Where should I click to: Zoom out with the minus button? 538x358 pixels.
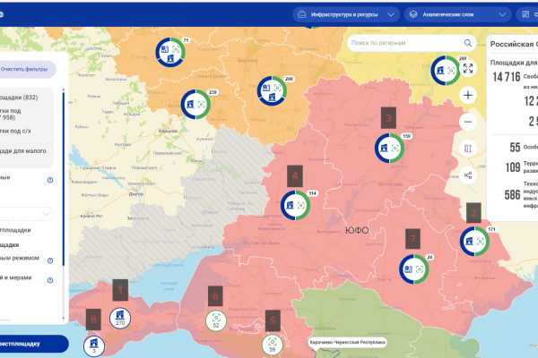point(468,122)
